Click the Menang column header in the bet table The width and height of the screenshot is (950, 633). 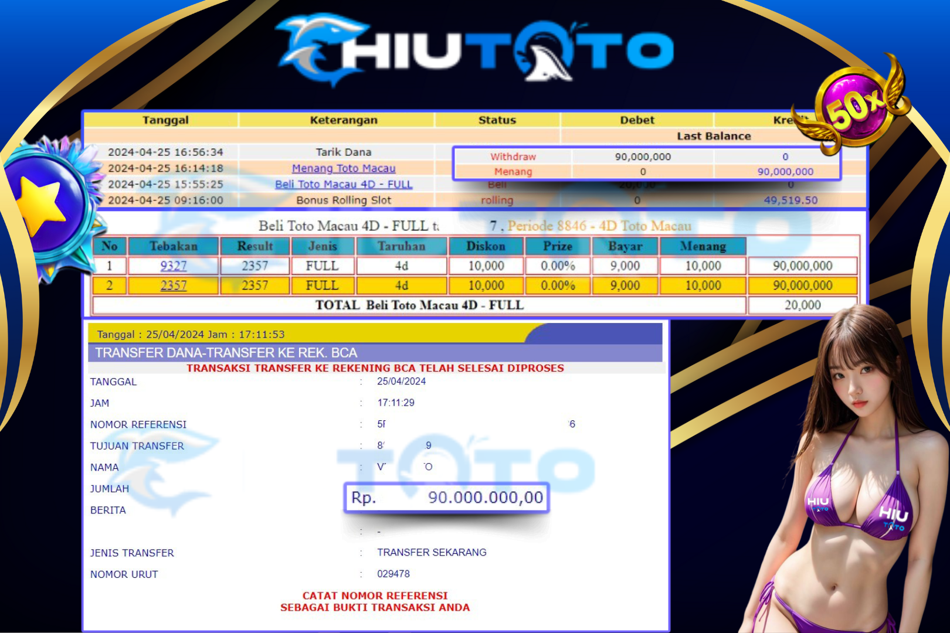[x=703, y=246]
